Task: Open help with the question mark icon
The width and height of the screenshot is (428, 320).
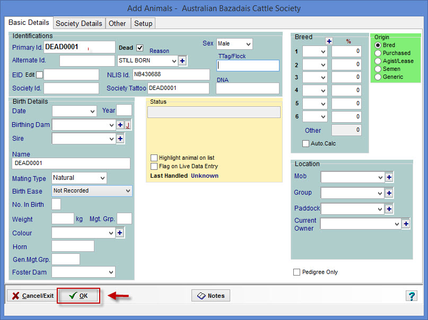Action: [x=412, y=296]
